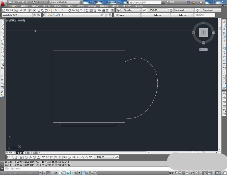
Task: Open the Table tool in draw toolbar
Action: pyautogui.click(x=2, y=88)
